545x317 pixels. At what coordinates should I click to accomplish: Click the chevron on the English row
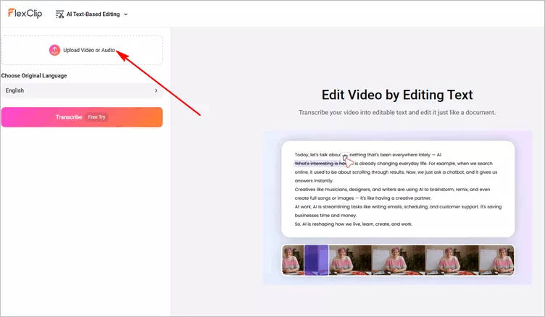[x=156, y=90]
